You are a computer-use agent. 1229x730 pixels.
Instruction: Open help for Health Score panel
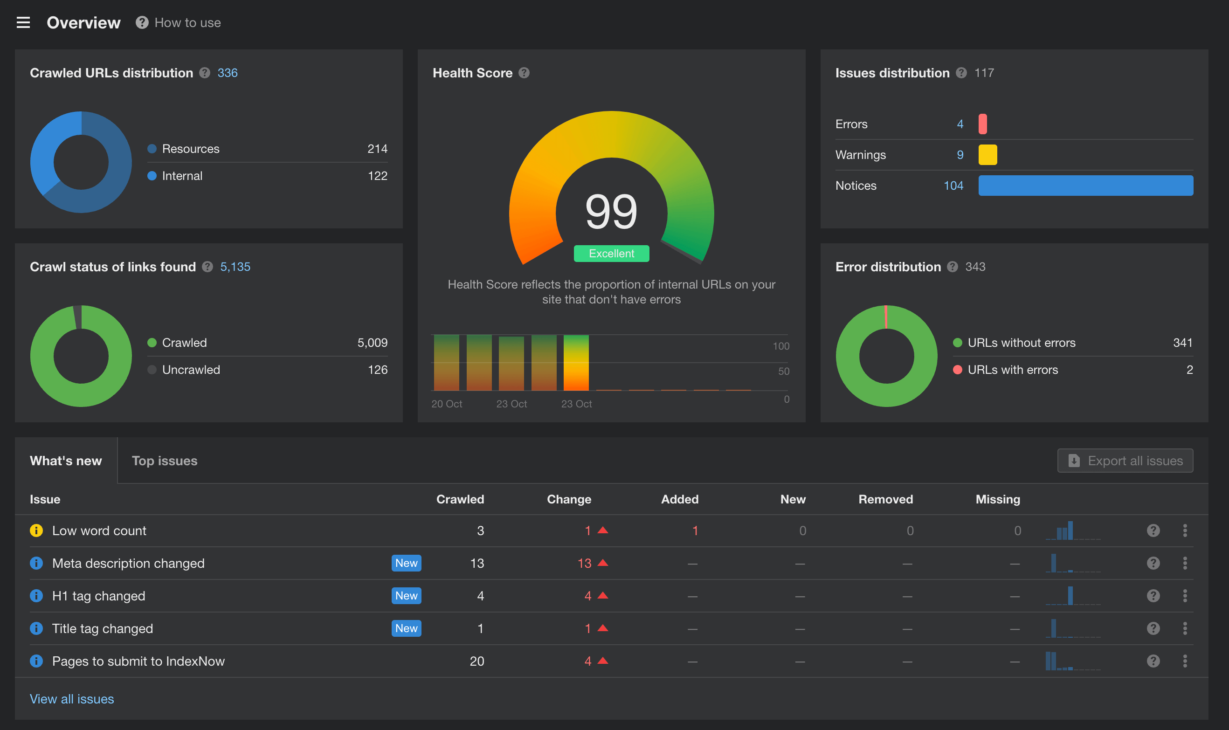(524, 73)
